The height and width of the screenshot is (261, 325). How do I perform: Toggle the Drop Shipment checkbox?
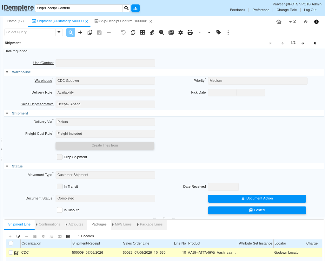[60, 157]
